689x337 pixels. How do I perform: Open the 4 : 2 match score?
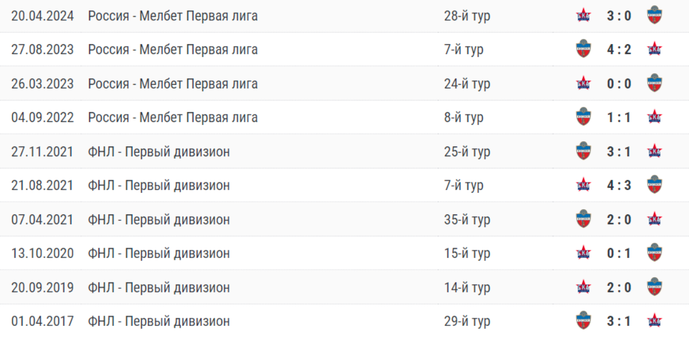coord(619,49)
